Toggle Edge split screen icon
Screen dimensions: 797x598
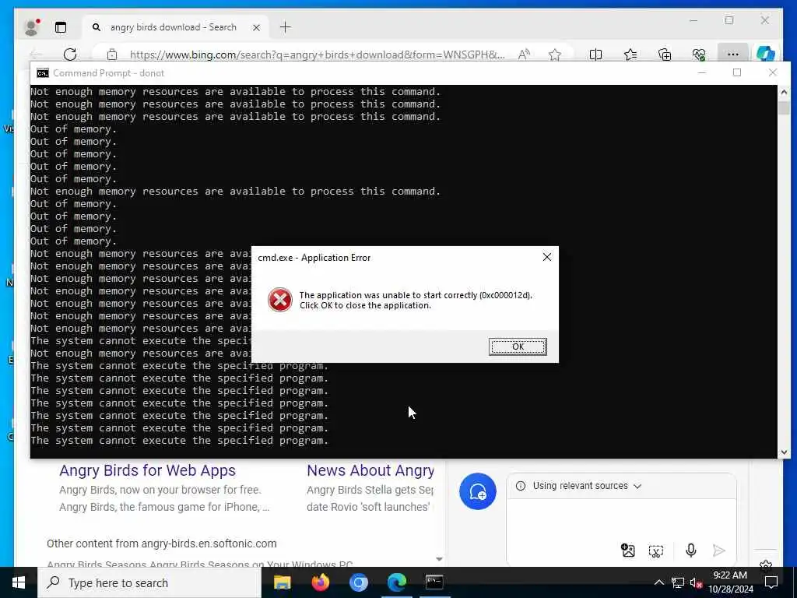click(x=595, y=55)
